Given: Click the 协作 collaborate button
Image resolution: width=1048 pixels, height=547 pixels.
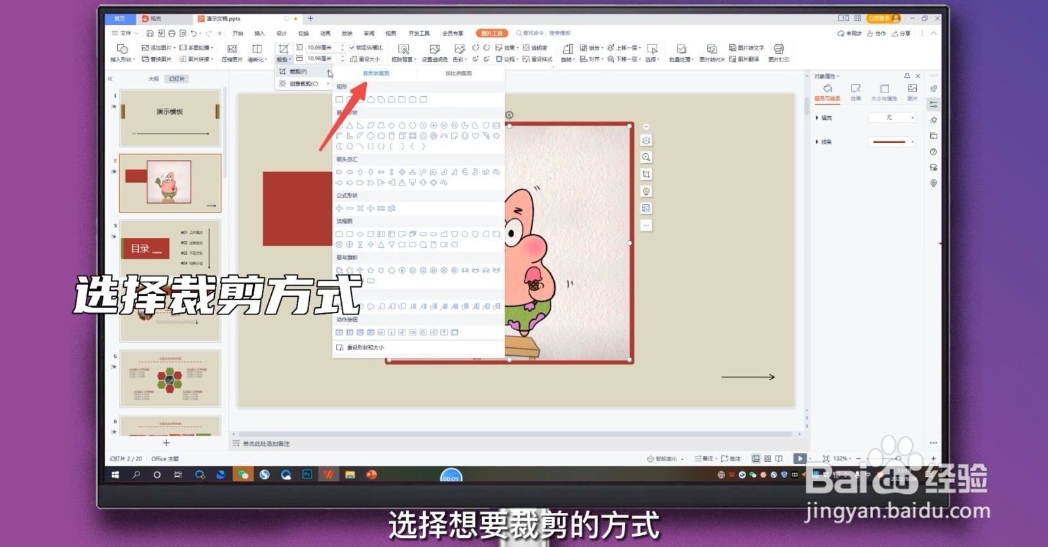Looking at the screenshot, I should (x=876, y=33).
